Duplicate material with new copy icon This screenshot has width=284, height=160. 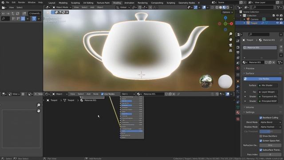tap(270, 62)
